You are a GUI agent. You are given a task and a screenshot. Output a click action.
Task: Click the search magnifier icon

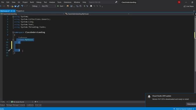coord(116,2)
